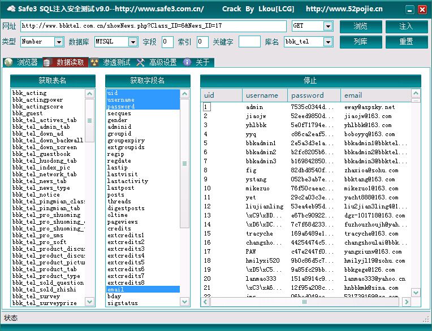432x331 pixels.
Task: Click field list scroll-up arrow
Action: 184,94
